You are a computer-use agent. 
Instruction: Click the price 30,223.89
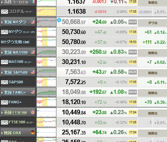pyautogui.click(x=74, y=52)
